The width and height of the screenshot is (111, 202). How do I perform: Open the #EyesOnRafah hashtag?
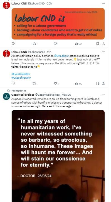click(x=21, y=74)
